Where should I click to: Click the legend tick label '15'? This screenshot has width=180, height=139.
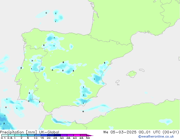pyautogui.click(x=42, y=138)
